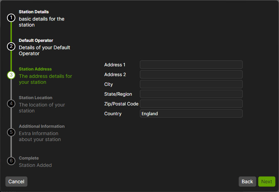This screenshot has width=279, height=192.
Task: Click the step 3 circle icon
Action: [x=11, y=75]
